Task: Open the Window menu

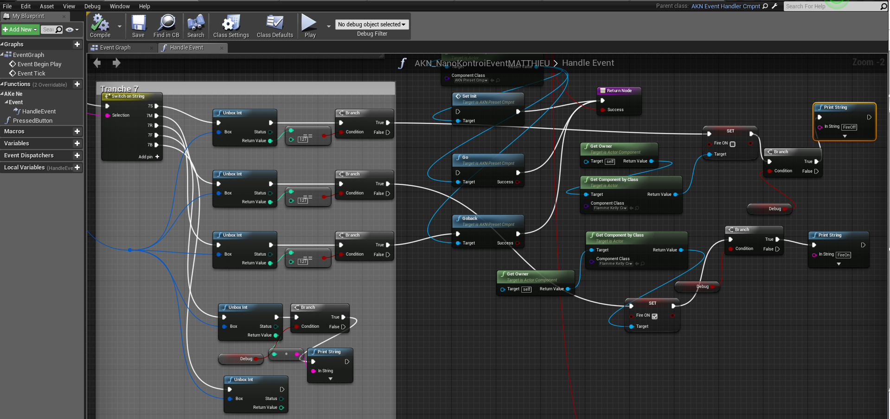Action: pos(120,6)
